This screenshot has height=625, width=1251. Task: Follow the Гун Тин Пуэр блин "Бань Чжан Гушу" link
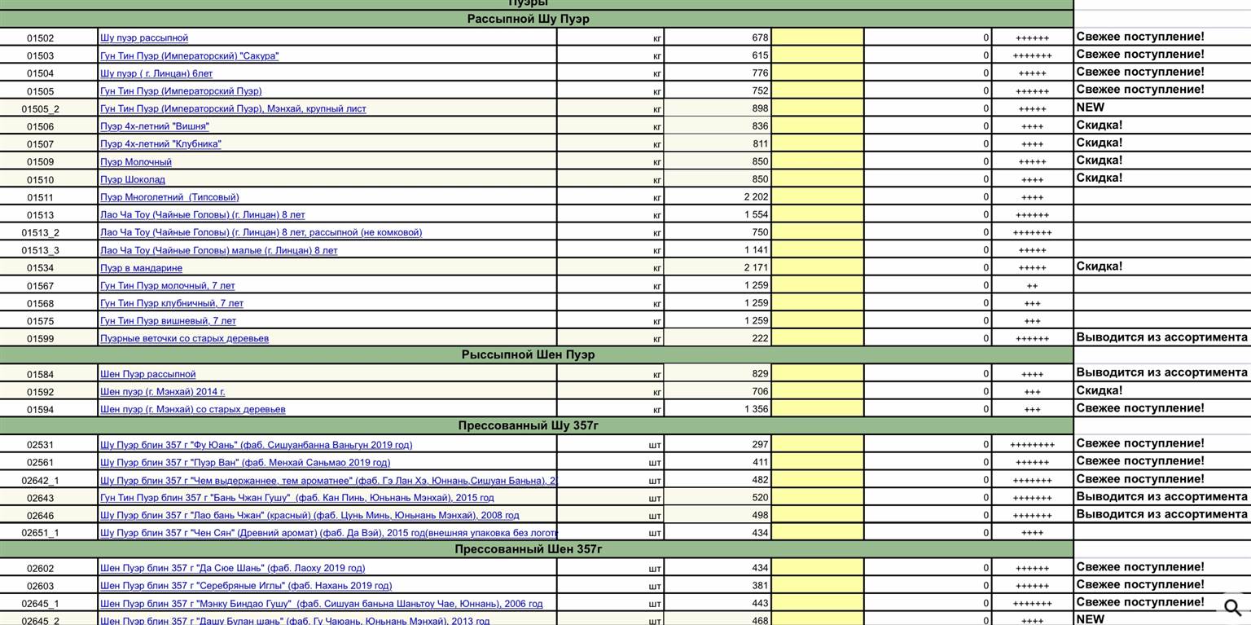pyautogui.click(x=297, y=498)
